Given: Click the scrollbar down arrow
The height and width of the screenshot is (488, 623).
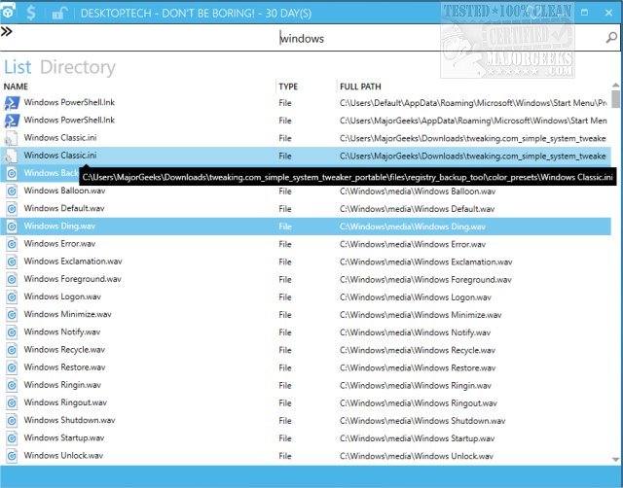Looking at the screenshot, I should pyautogui.click(x=615, y=460).
